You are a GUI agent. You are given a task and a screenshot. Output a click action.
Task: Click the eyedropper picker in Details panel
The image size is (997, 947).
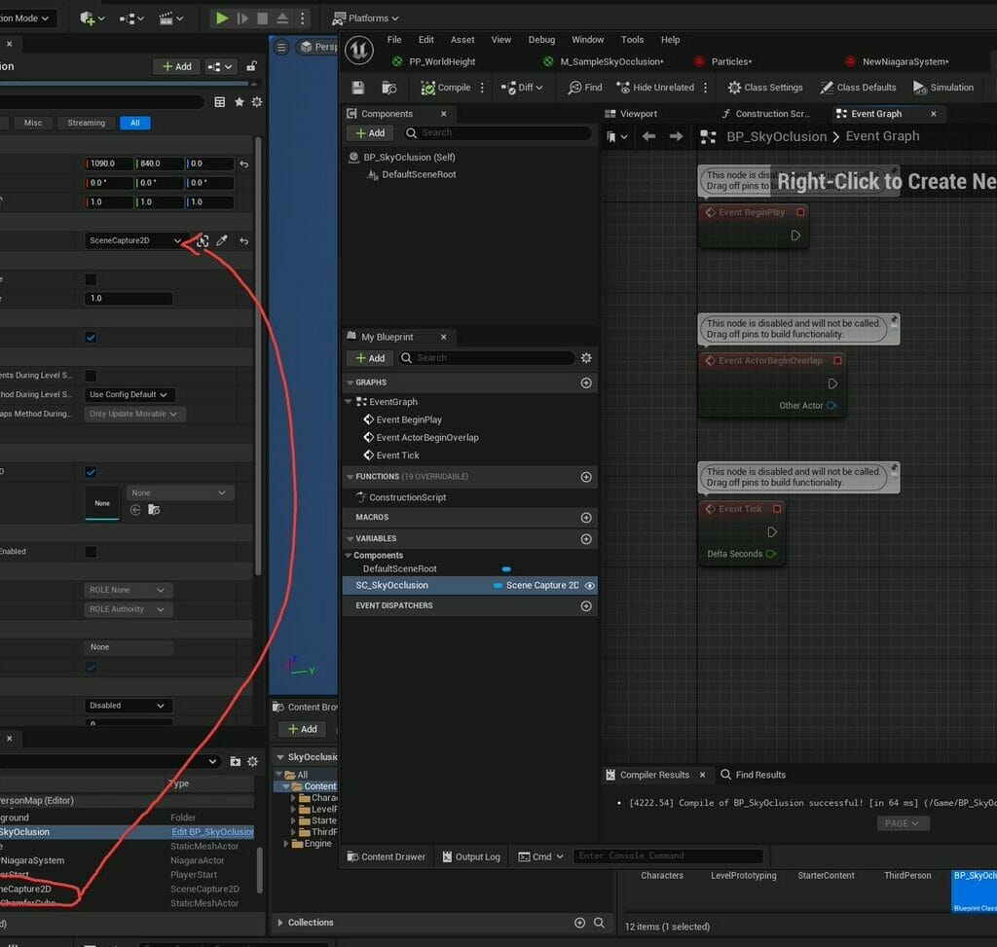221,240
